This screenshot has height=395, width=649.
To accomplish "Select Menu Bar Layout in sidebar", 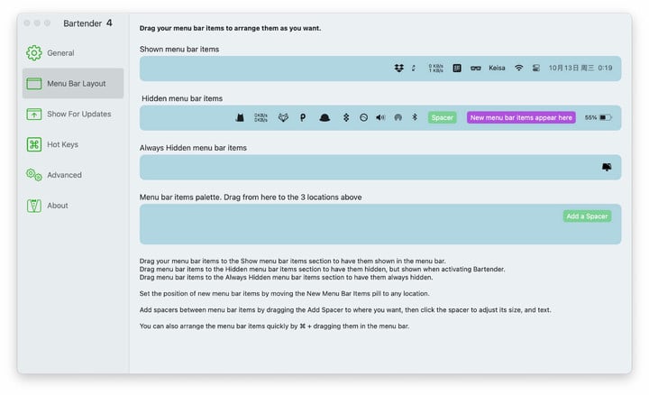I will click(x=73, y=83).
